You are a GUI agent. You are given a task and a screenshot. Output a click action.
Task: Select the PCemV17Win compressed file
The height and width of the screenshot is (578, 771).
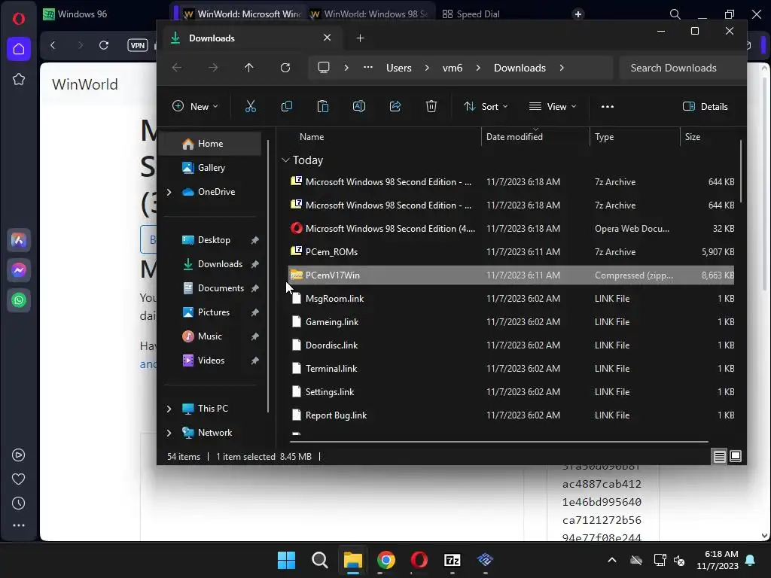point(511,275)
